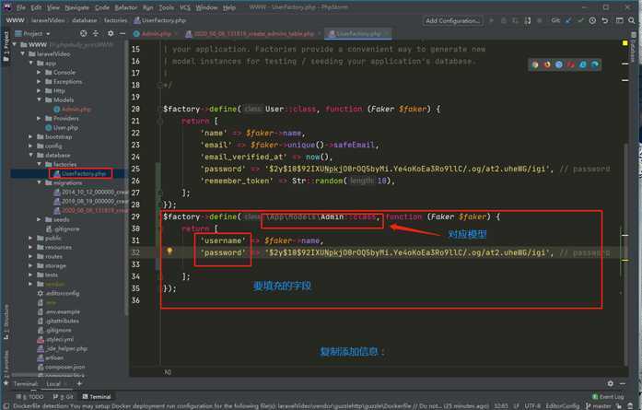Image resolution: width=642 pixels, height=410 pixels.
Task: Open the VCS menu
Action: point(184,7)
